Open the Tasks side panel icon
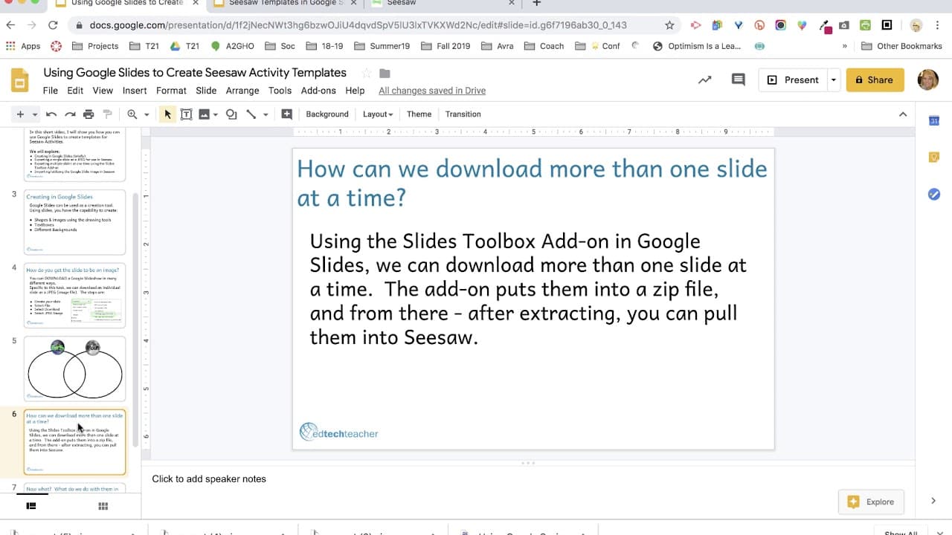952x535 pixels. click(934, 194)
